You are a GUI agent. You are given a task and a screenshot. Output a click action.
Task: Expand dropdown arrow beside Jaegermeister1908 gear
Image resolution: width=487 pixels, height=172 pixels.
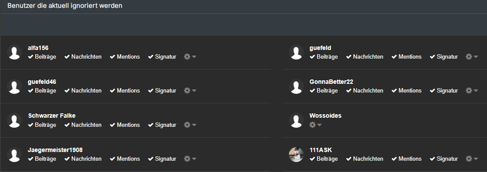[x=194, y=159]
